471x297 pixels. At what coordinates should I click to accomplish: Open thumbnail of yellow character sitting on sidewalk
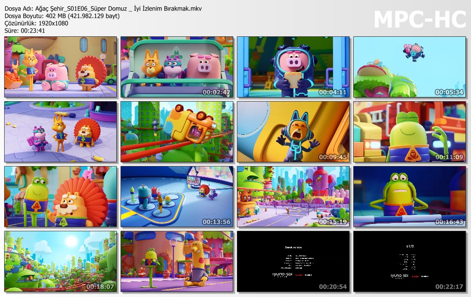(177, 261)
